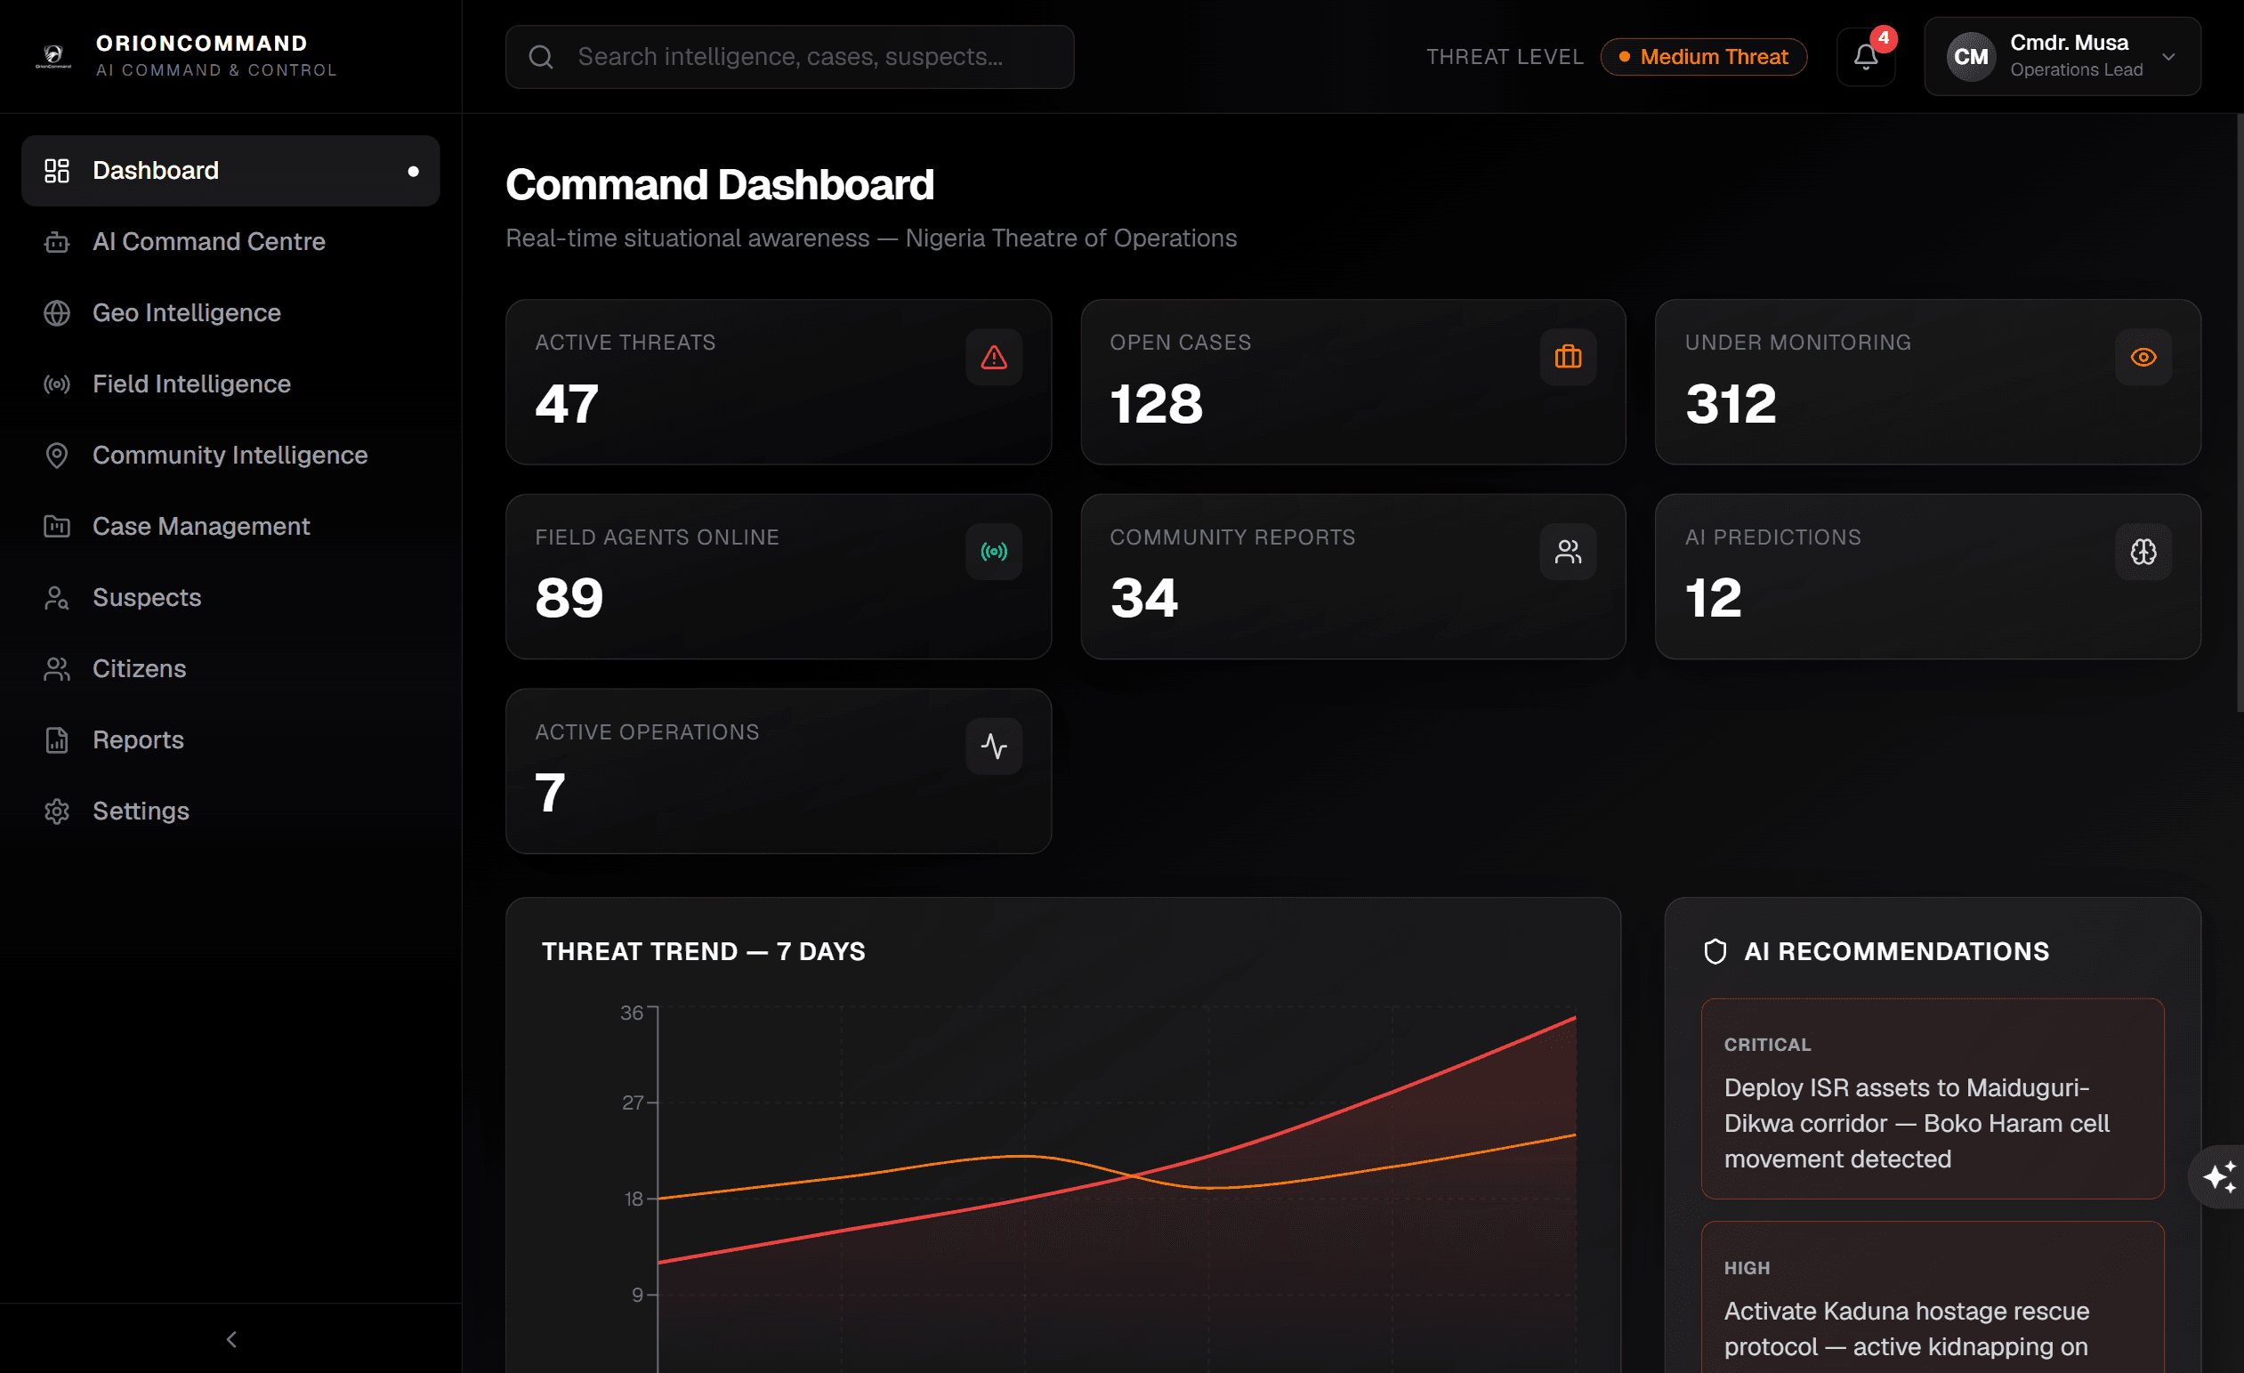Click the Active Threats warning triangle icon

pyautogui.click(x=994, y=357)
